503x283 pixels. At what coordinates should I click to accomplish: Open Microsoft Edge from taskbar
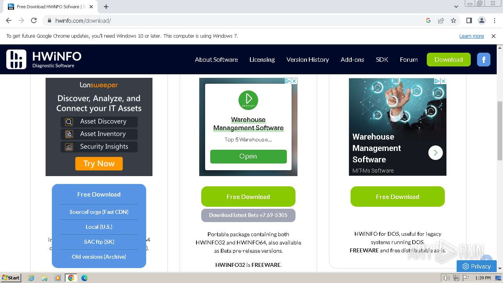84,278
